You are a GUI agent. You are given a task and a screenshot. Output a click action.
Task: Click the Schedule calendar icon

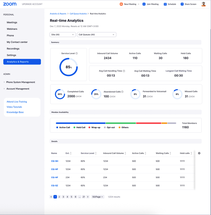pyautogui.click(x=165, y=4)
